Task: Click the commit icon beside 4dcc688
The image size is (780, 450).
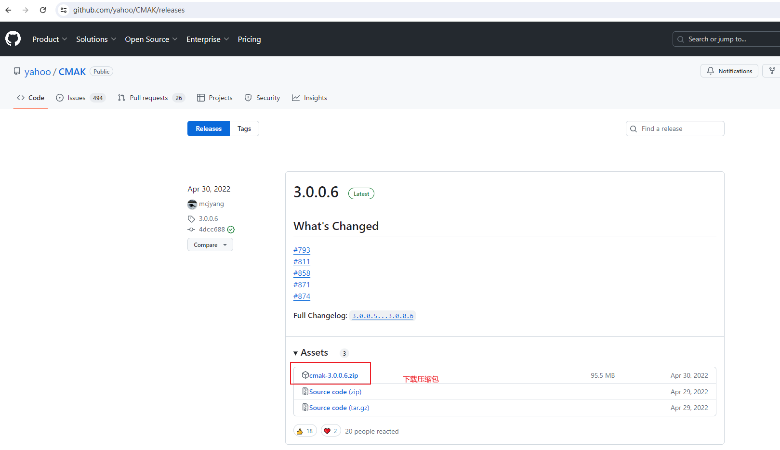Action: tap(191, 230)
